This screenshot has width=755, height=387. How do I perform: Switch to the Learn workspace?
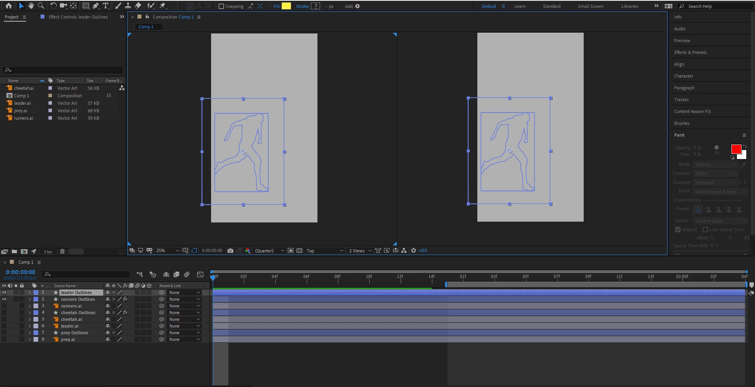(x=520, y=6)
